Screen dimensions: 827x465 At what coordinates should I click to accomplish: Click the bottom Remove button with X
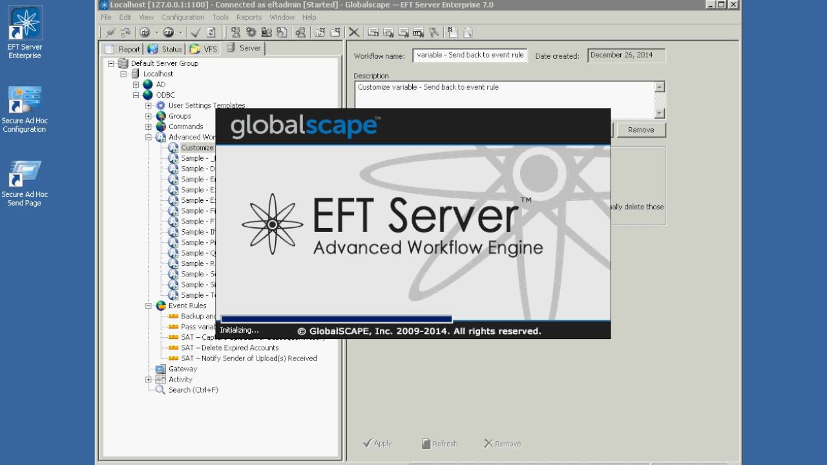coord(503,443)
